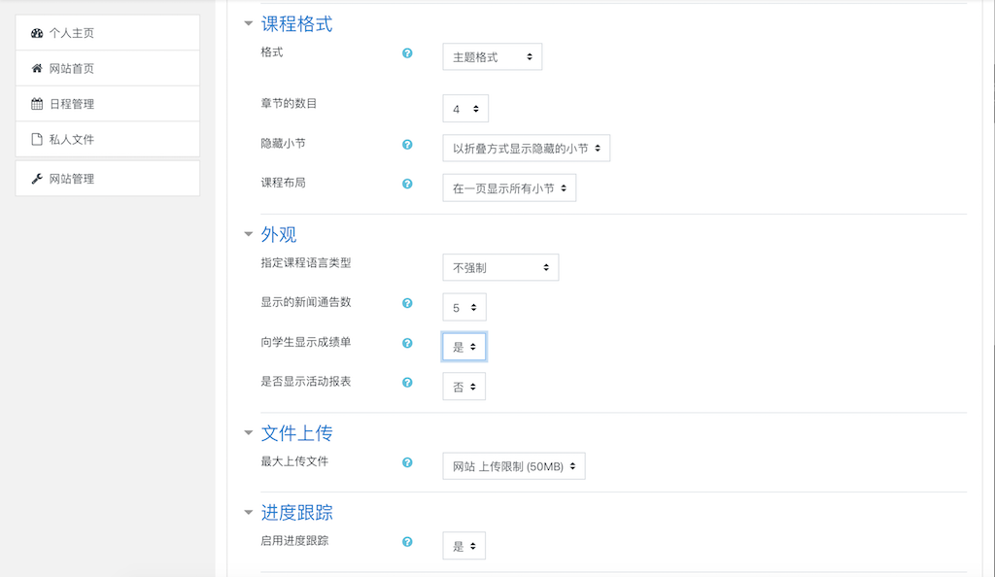995x577 pixels.
Task: Open help icon next to 格式
Action: click(407, 53)
